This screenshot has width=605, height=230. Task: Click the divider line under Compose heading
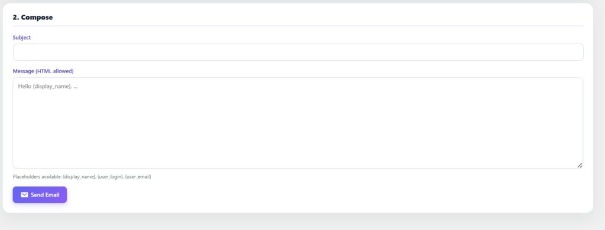[x=298, y=26]
